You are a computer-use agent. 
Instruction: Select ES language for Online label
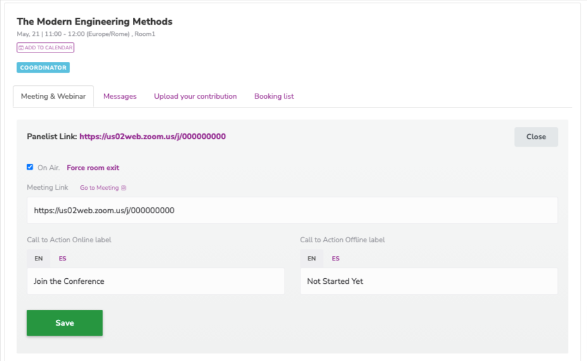pyautogui.click(x=63, y=259)
